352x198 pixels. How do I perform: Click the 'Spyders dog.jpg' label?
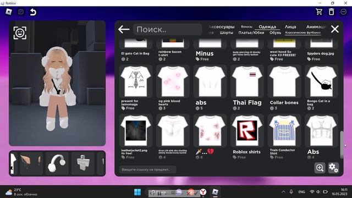321,53
